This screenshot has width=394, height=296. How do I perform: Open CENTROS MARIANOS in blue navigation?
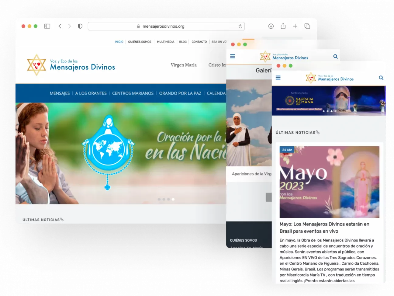(133, 93)
